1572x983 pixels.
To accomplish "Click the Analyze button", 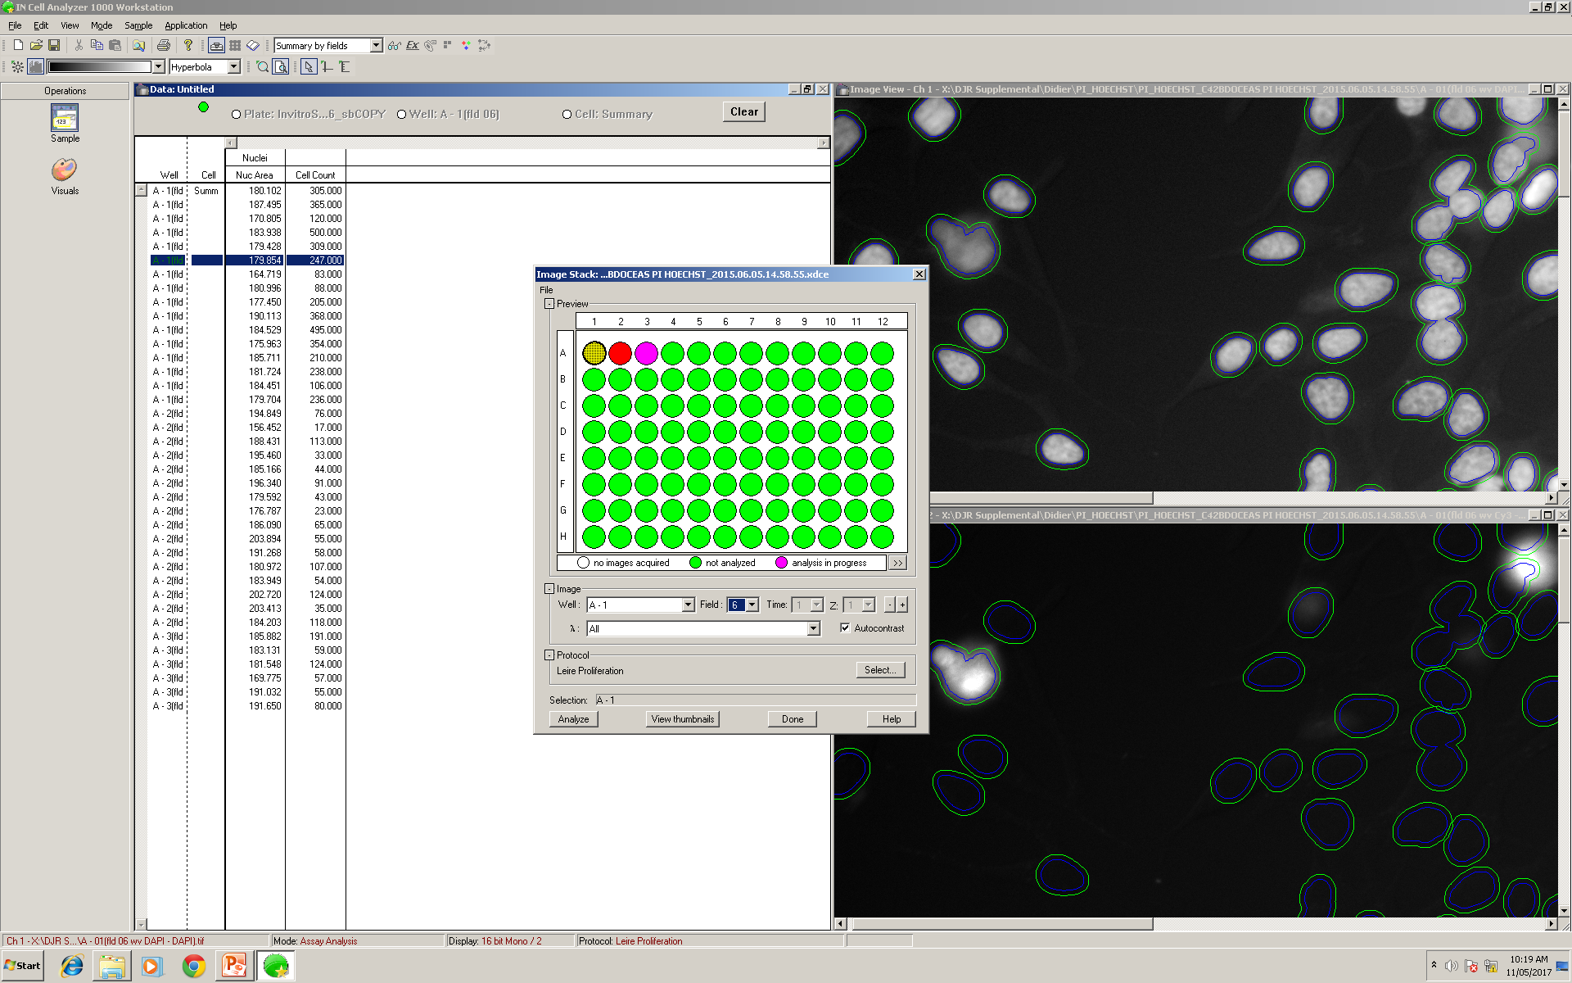I will [x=573, y=719].
